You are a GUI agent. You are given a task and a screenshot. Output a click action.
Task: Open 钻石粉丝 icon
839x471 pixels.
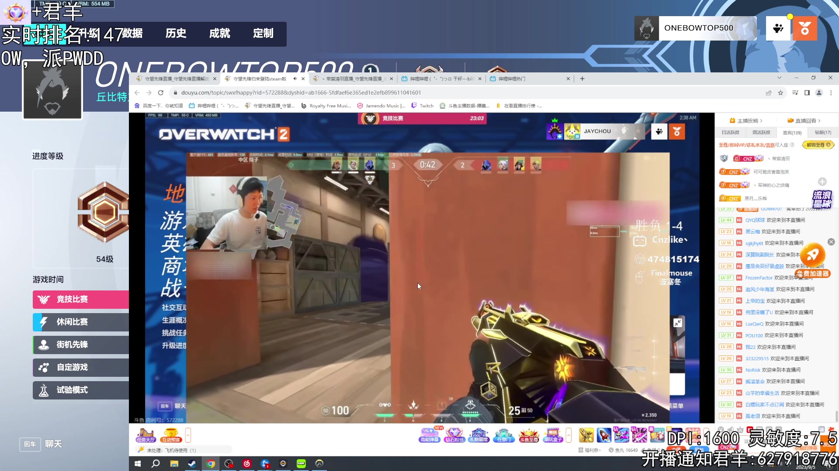[454, 435]
